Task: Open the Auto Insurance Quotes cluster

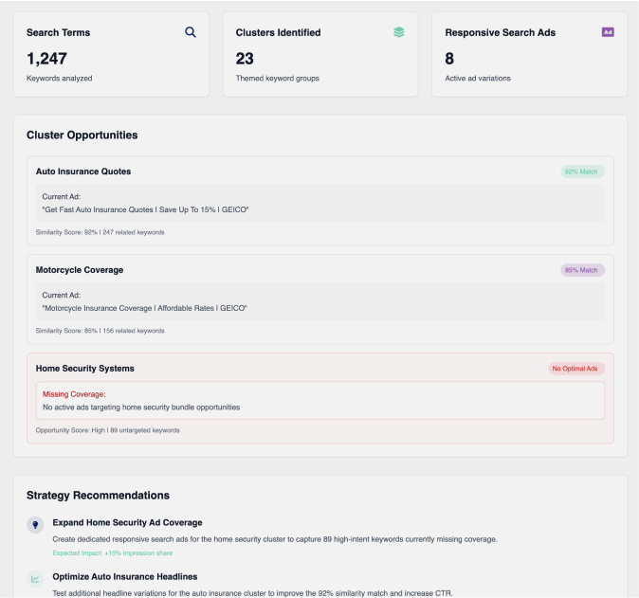Action: (x=83, y=172)
